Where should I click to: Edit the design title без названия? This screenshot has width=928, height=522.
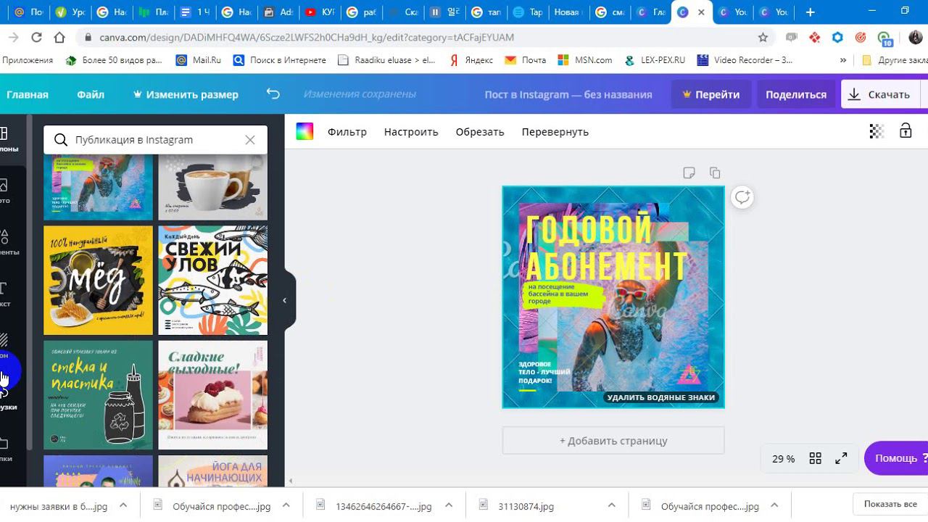pyautogui.click(x=568, y=94)
